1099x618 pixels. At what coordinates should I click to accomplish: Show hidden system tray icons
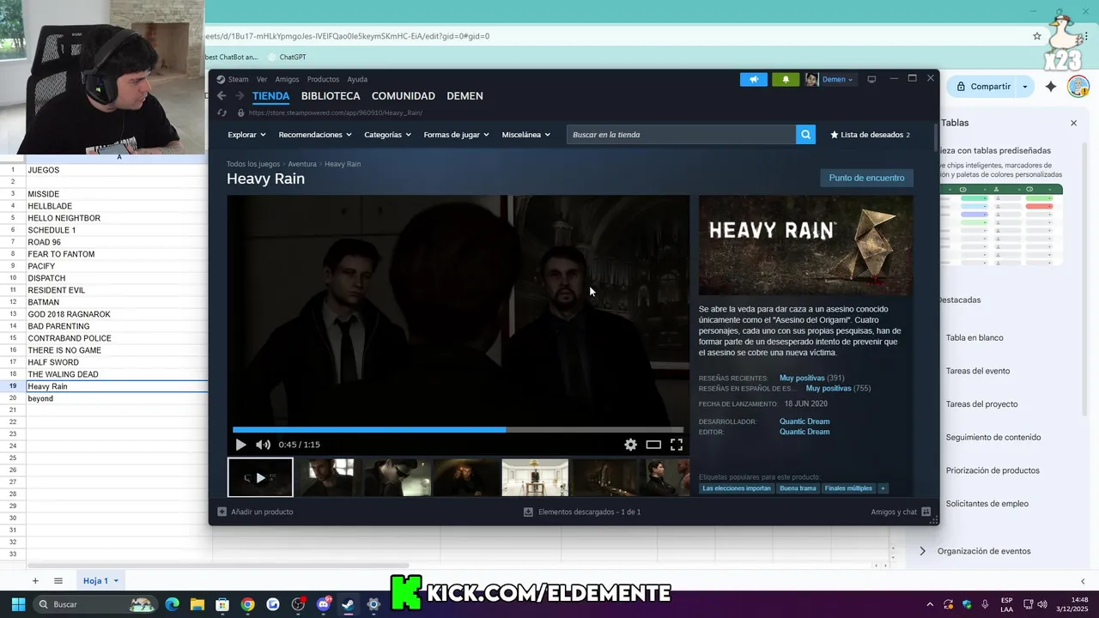[x=930, y=604]
